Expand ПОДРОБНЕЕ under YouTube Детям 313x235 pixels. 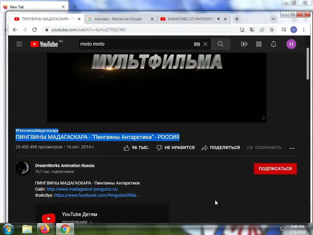[77, 222]
